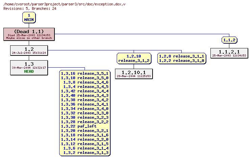This screenshot has height=159, width=251.
Task: Click the exception.dox,v file path
Action: 64,4
